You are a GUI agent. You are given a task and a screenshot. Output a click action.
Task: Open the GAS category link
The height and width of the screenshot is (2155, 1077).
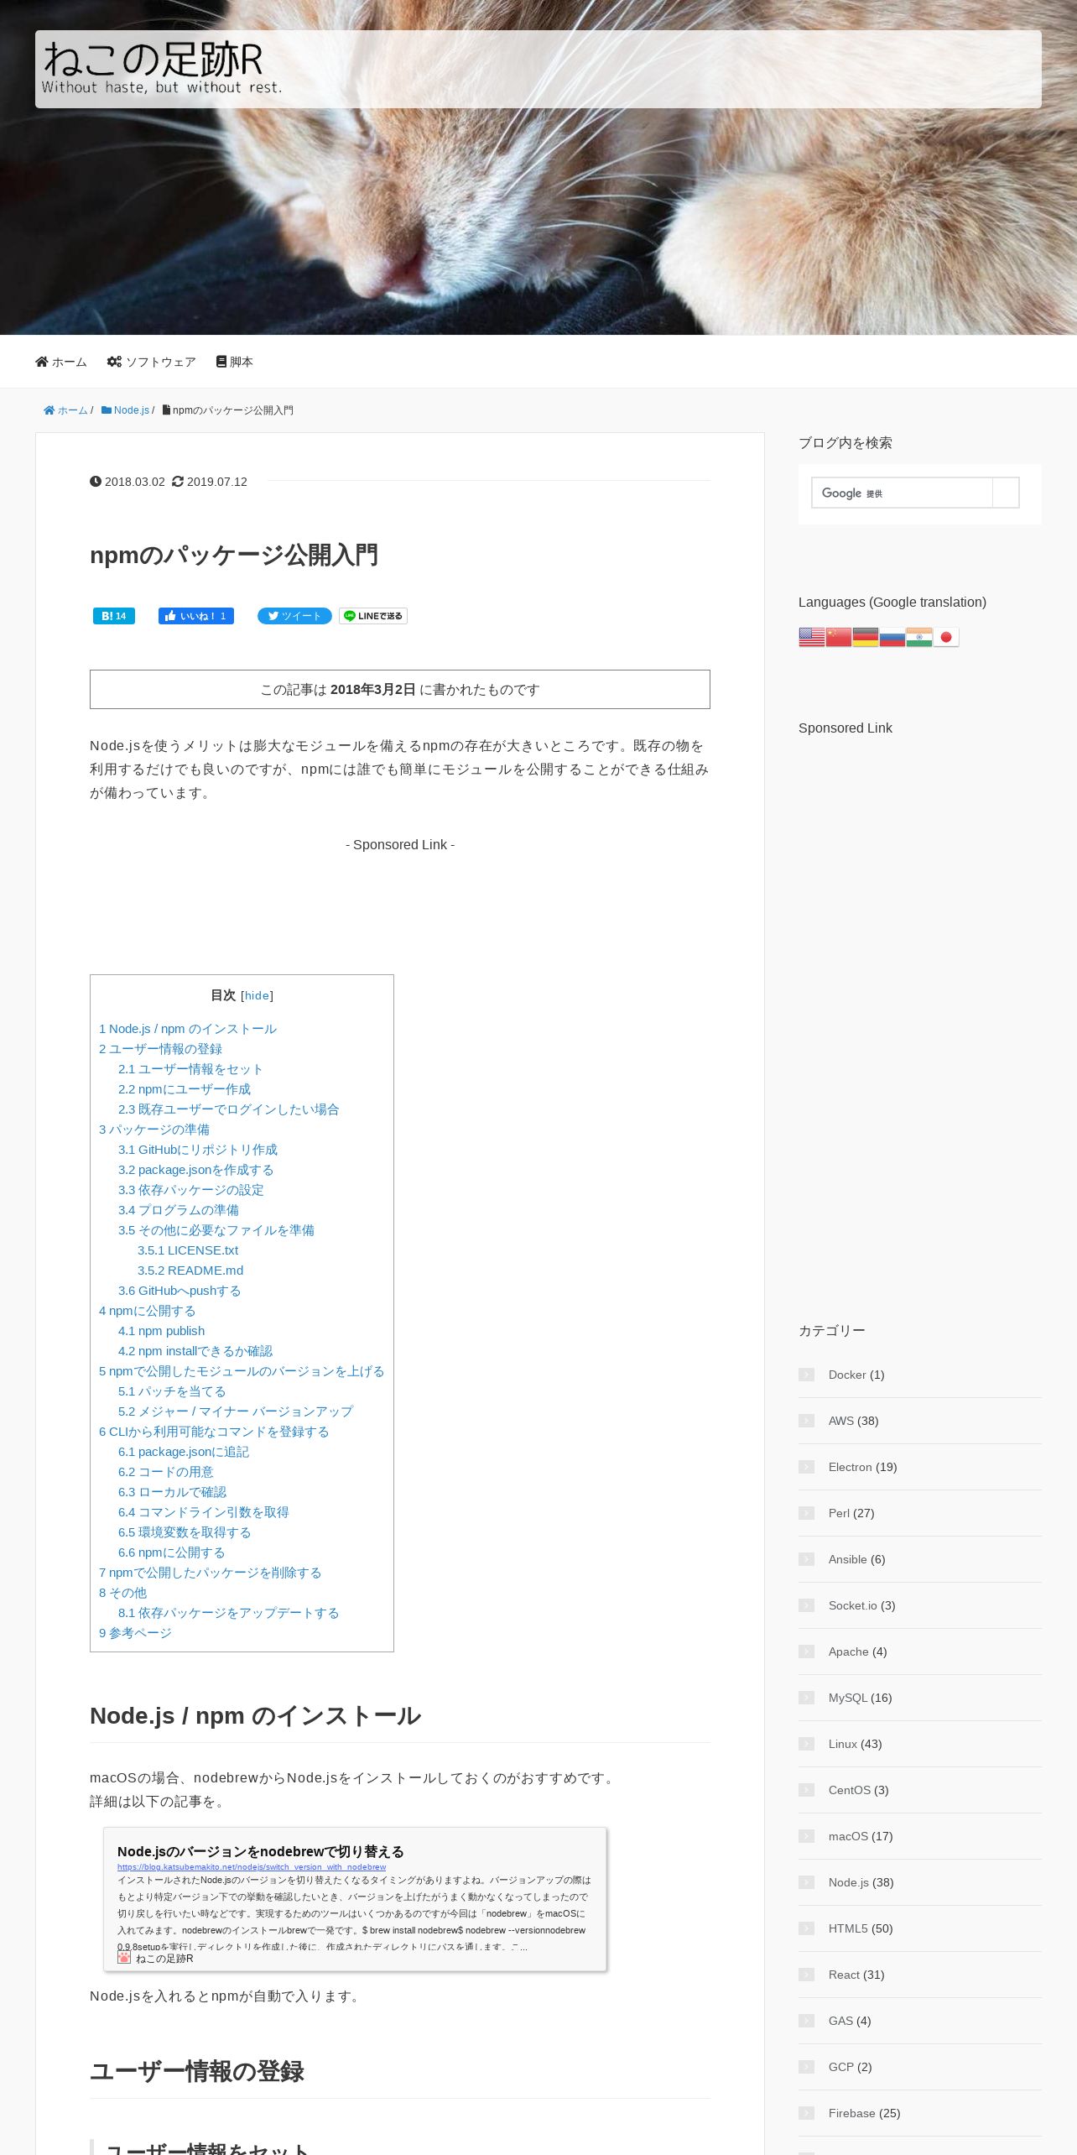(841, 2021)
